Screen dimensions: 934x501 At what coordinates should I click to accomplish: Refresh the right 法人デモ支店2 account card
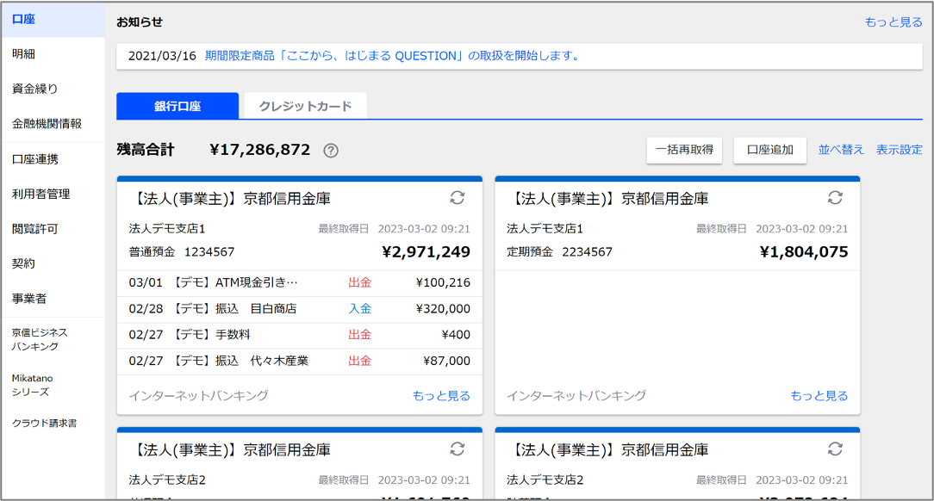point(835,448)
